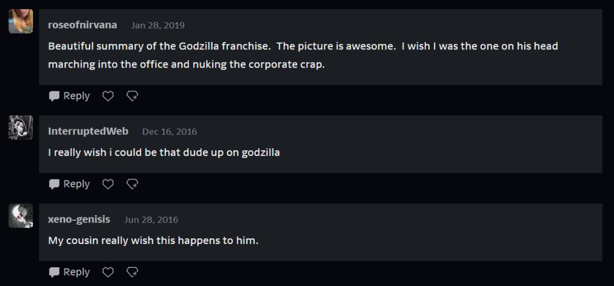Reply to InterruptedWeb's Godzilla comment
The height and width of the screenshot is (286, 614).
click(x=76, y=184)
